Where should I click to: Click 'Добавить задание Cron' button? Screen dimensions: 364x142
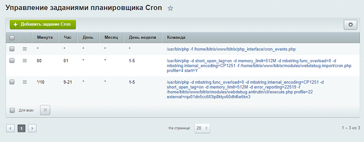pos(43,24)
